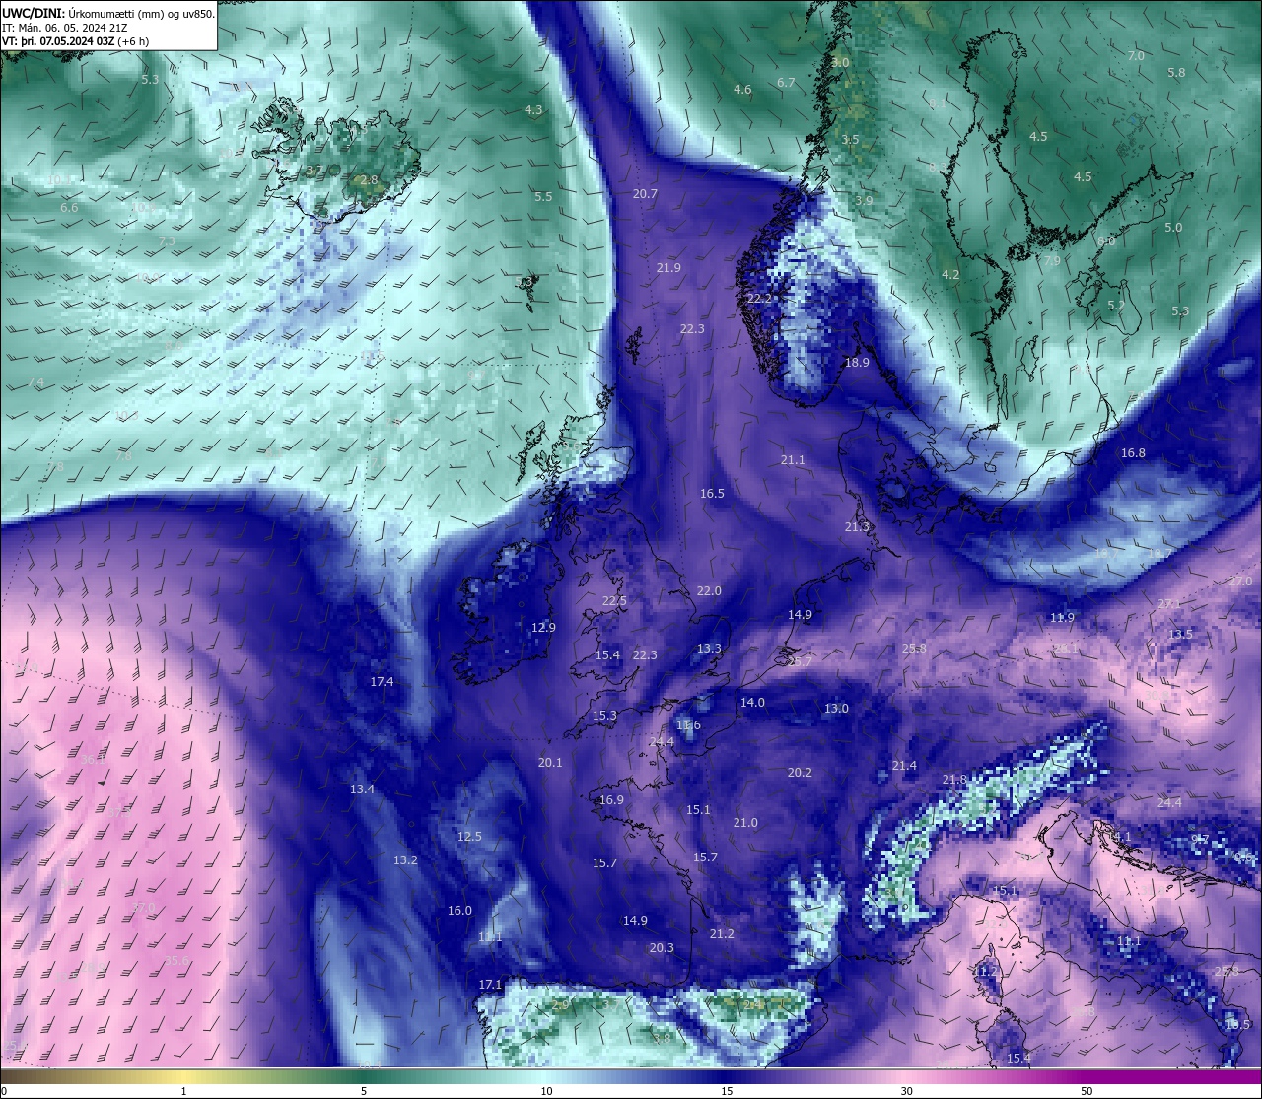Click the value 21.9 on the map
1262x1099 pixels.
coord(668,268)
